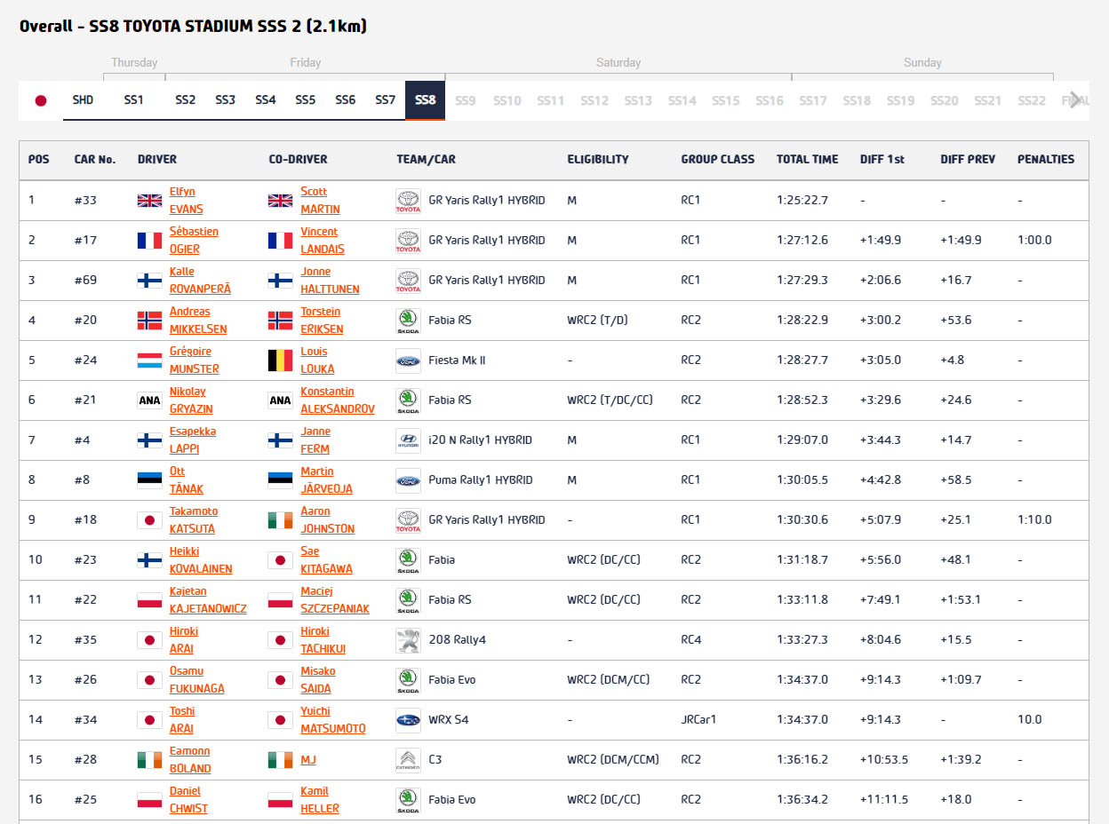Click the TOTAL TIME column header

[807, 160]
